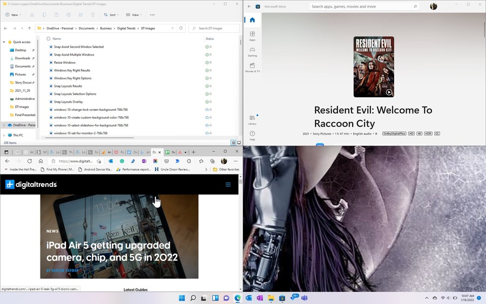The image size is (486, 304).
Task: Open Gaming section in Microsoft Store
Action: (252, 51)
